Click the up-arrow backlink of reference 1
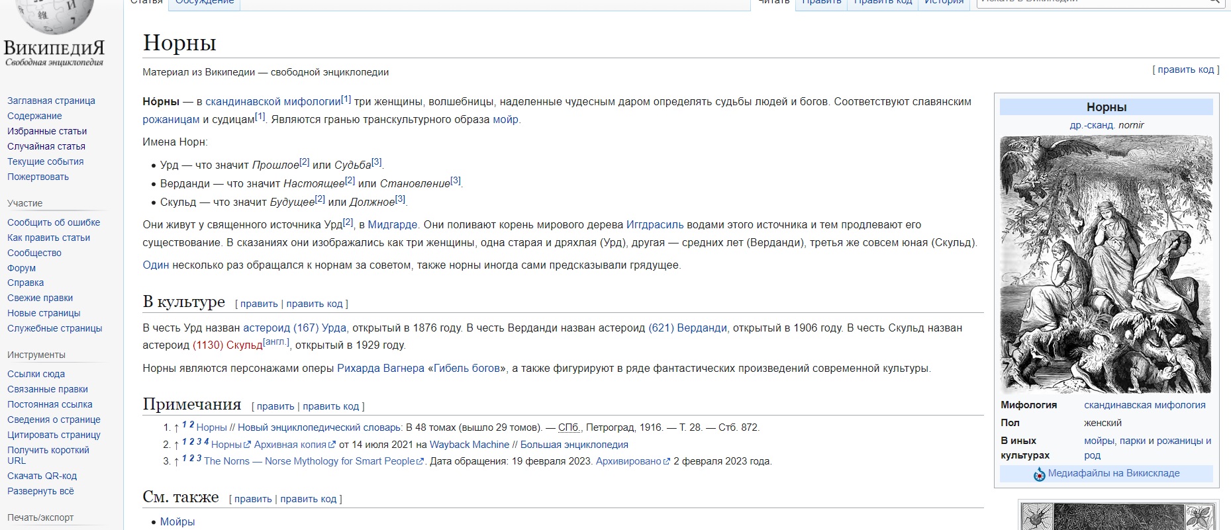This screenshot has width=1231, height=530. 176,428
